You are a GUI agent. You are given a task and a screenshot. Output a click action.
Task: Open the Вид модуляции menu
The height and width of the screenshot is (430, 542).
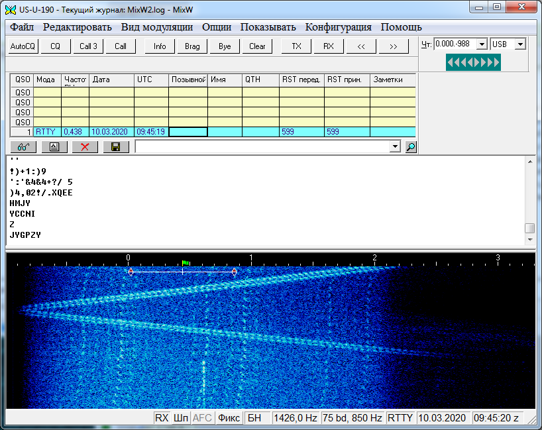[157, 27]
